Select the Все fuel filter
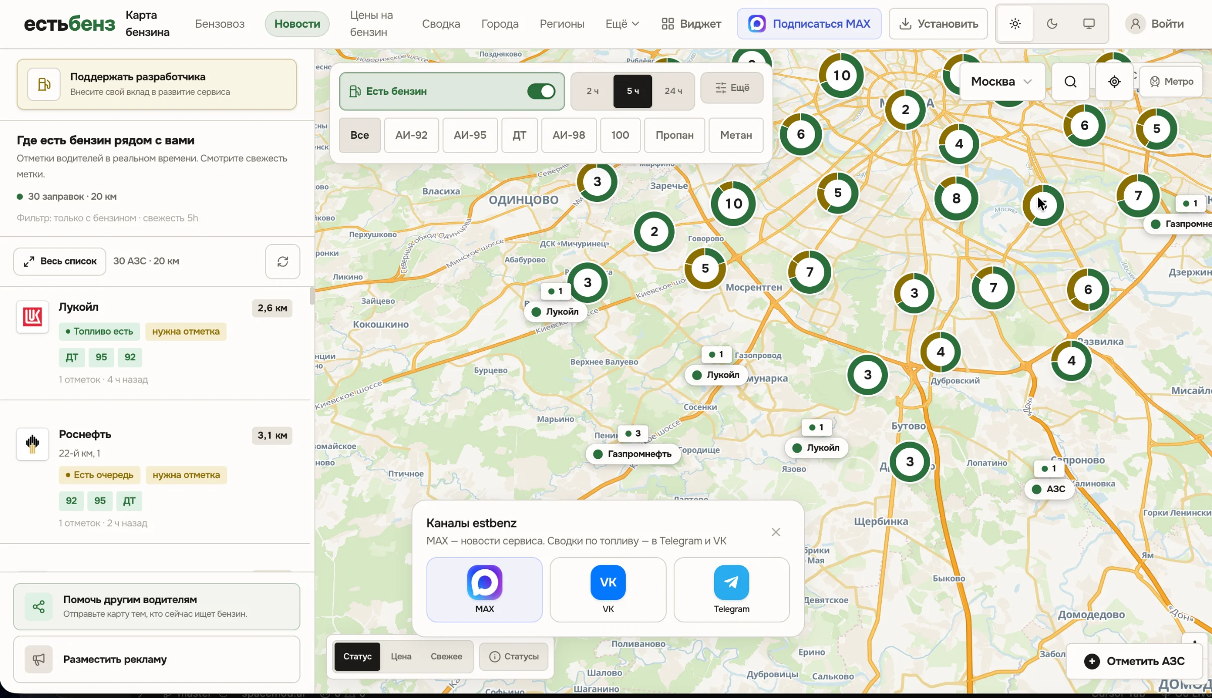The image size is (1212, 698). 360,135
